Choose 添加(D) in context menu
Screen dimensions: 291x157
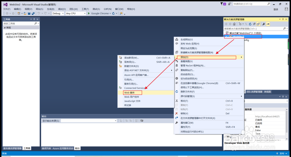pyautogui.click(x=209, y=57)
